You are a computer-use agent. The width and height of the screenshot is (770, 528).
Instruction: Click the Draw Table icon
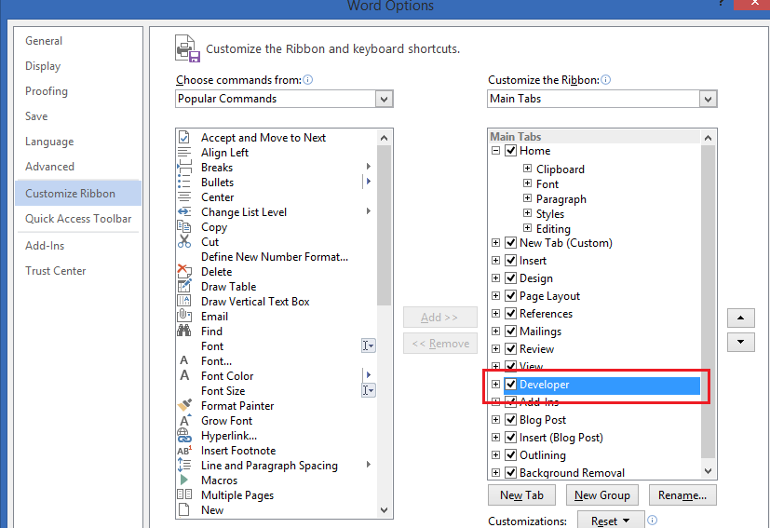click(184, 286)
